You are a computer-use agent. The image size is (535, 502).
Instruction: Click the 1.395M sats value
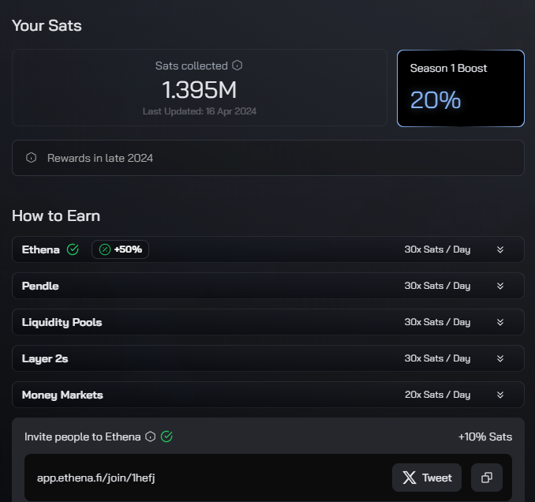tap(200, 90)
